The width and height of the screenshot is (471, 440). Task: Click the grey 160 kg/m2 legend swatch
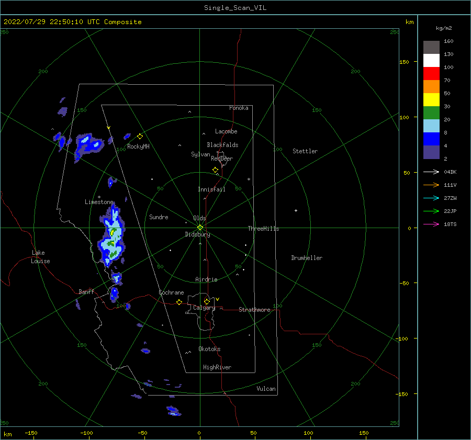(x=431, y=48)
